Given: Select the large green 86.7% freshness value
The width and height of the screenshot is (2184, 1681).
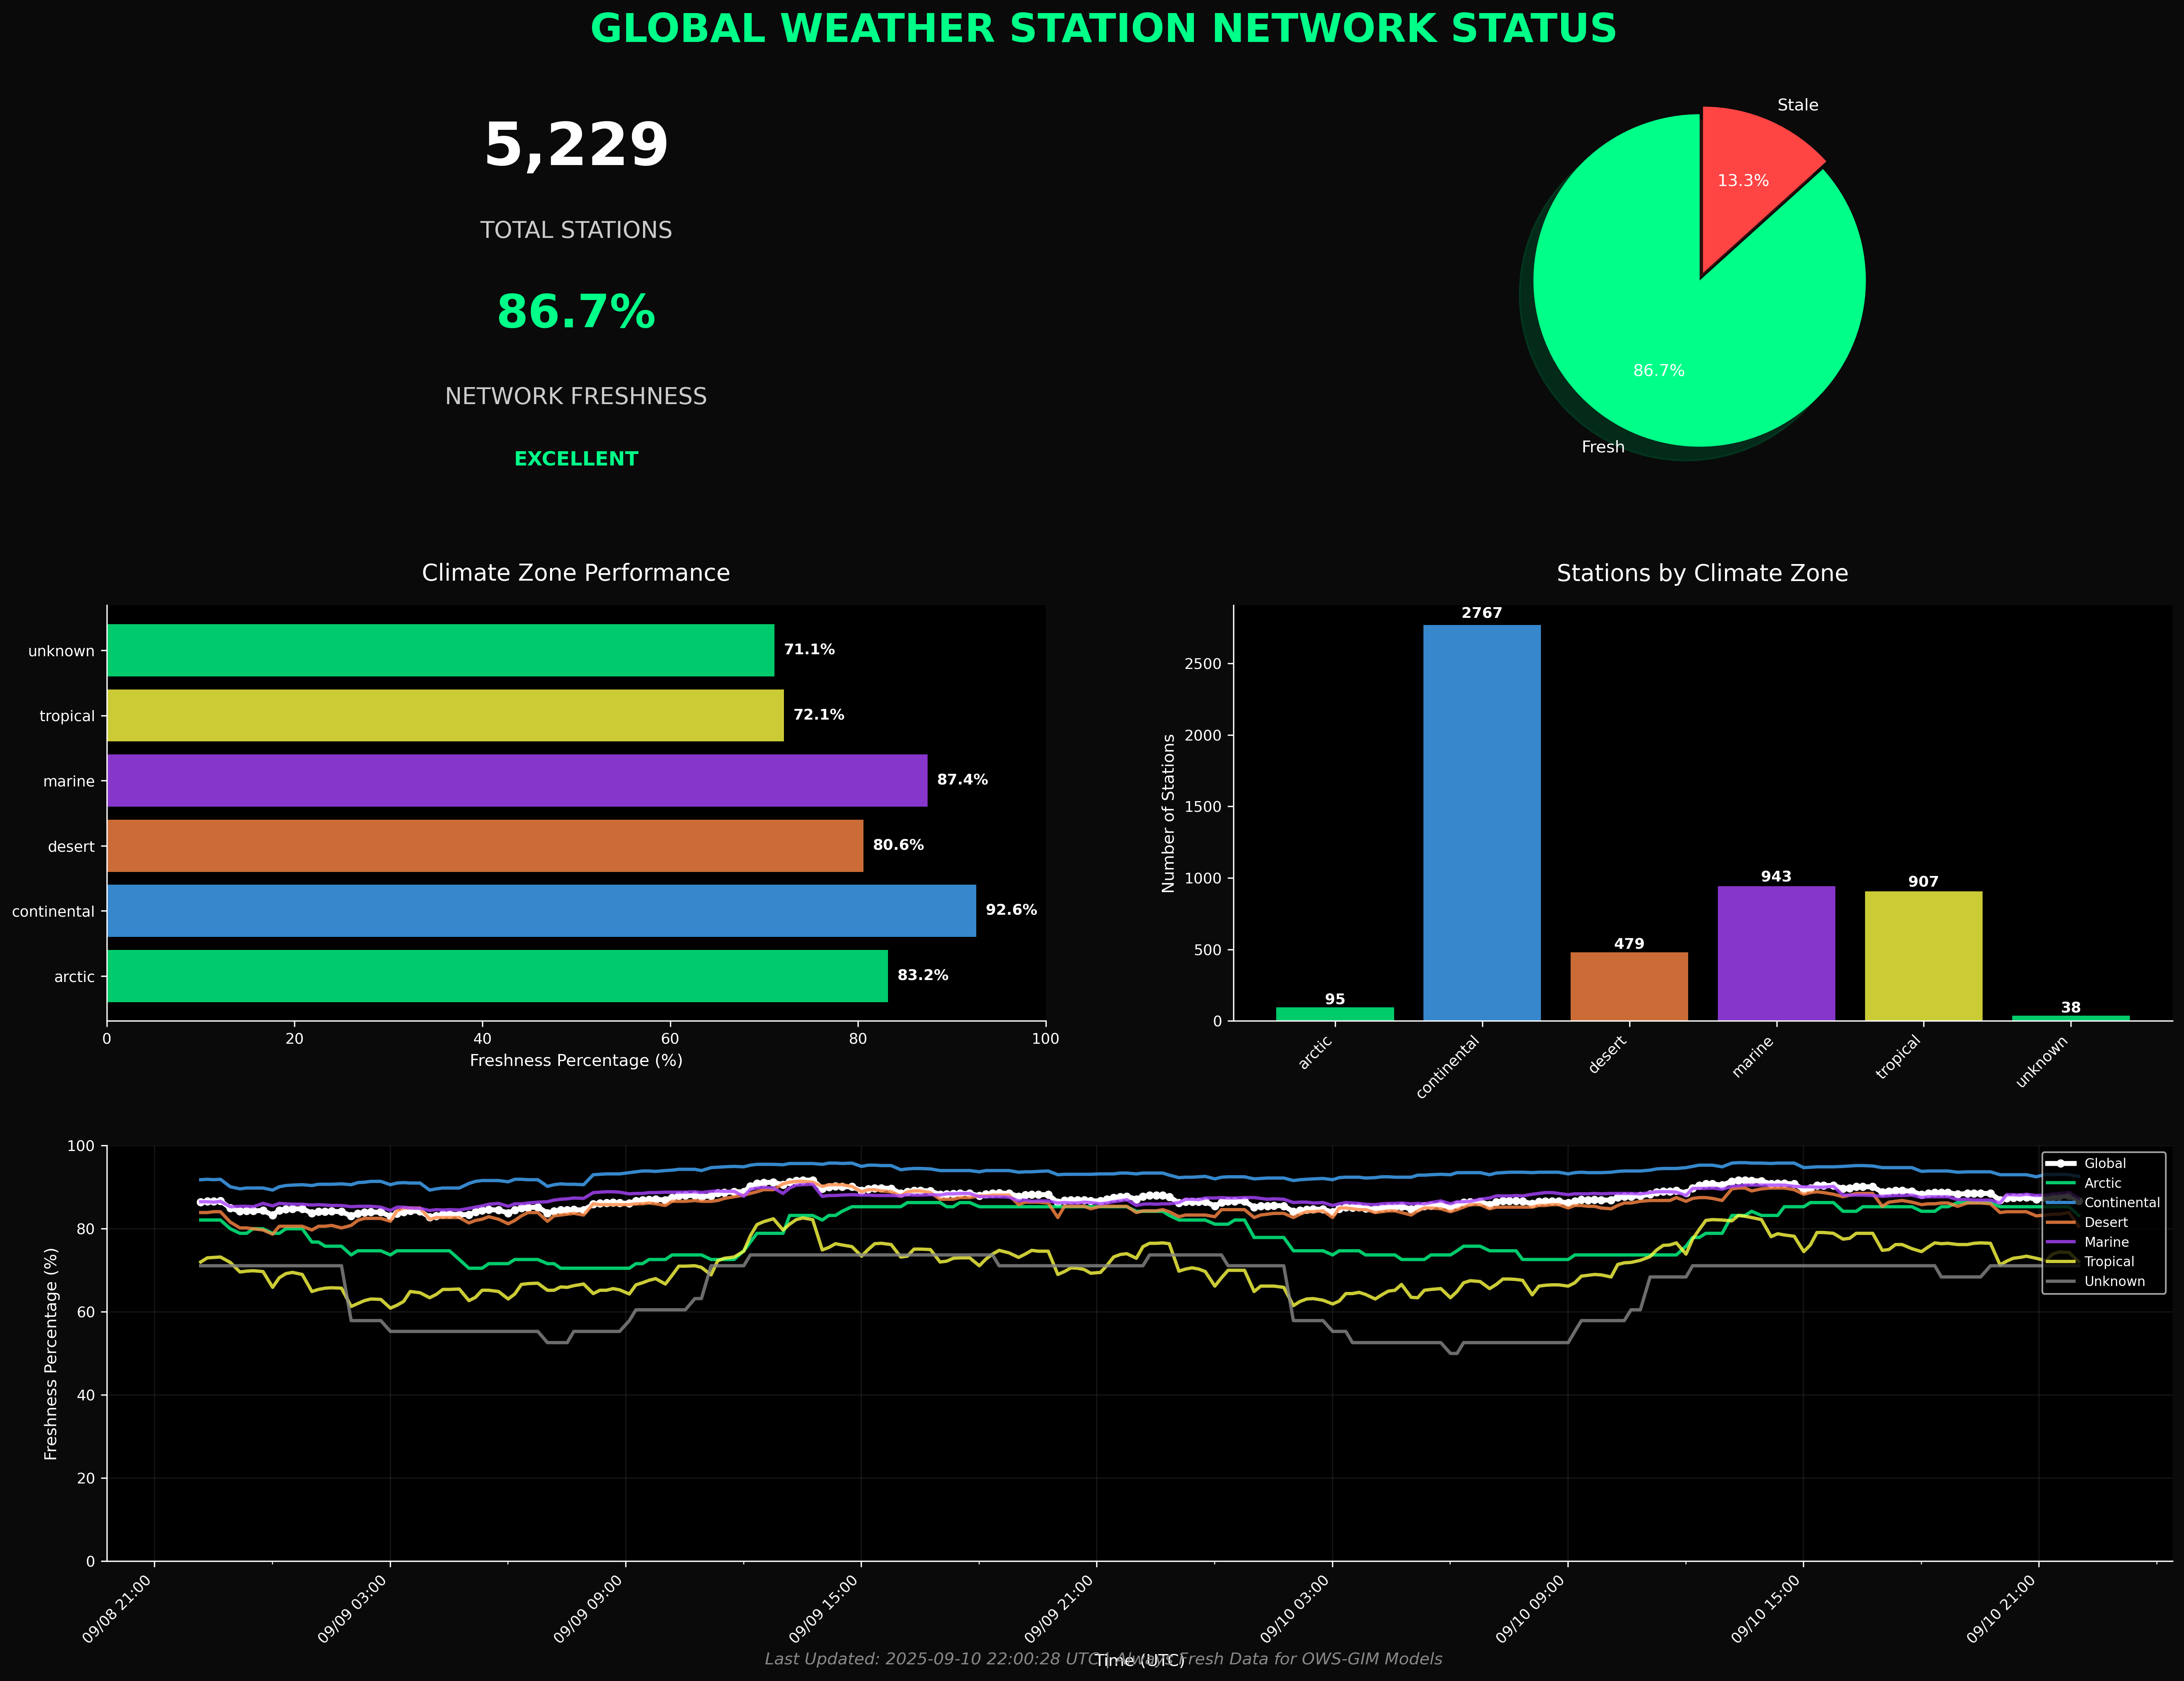Looking at the screenshot, I should [x=576, y=312].
